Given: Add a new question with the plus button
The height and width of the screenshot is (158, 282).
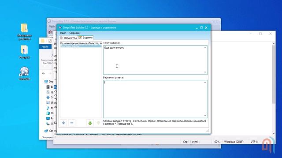Looking at the screenshot, I should pyautogui.click(x=63, y=123).
